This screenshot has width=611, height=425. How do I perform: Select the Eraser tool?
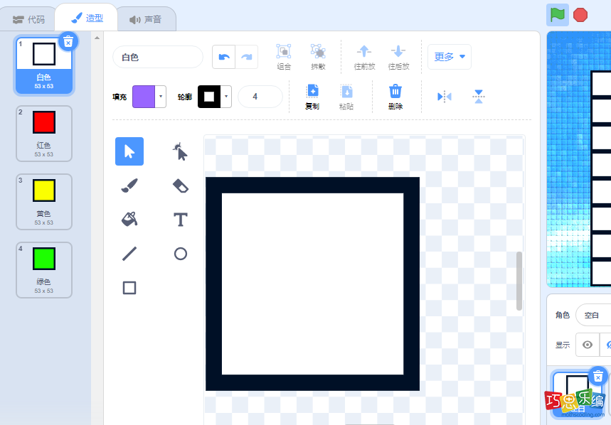181,185
